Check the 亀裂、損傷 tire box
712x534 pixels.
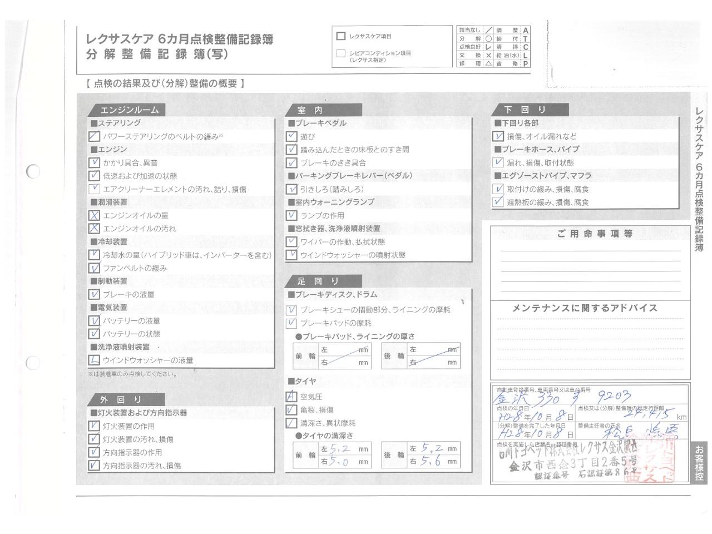pyautogui.click(x=291, y=410)
